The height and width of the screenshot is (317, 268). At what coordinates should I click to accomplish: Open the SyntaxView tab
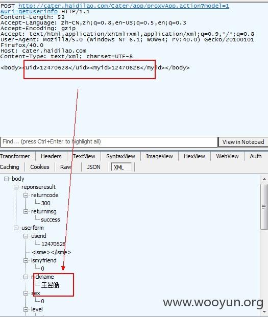coord(120,156)
